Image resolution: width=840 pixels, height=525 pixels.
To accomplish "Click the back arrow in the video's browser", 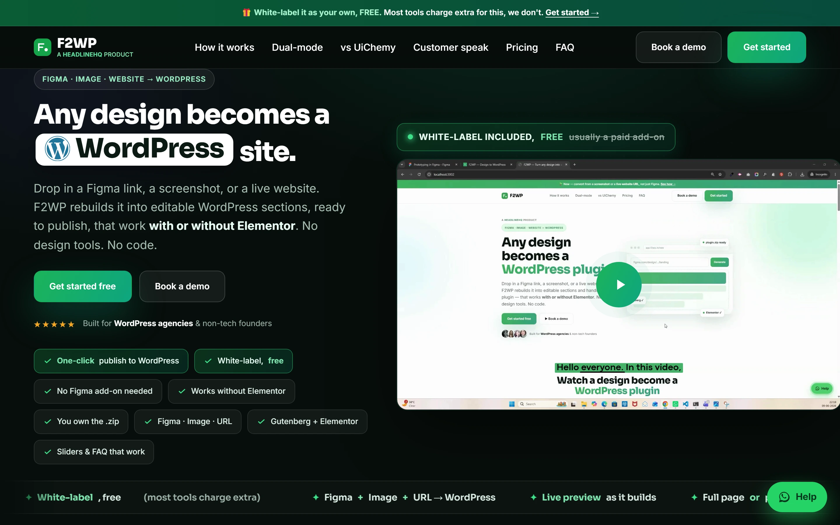I will [402, 174].
